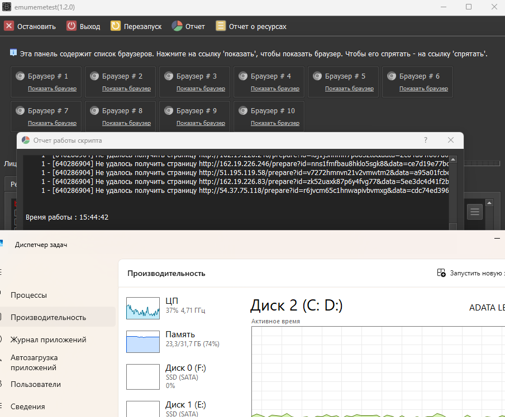Image resolution: width=505 pixels, height=417 pixels.
Task: Click the blue info icon above browser list
Action: 13,53
